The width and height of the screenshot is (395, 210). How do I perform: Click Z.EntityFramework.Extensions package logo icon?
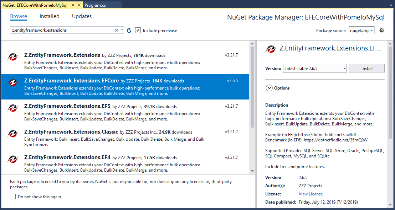(12, 57)
